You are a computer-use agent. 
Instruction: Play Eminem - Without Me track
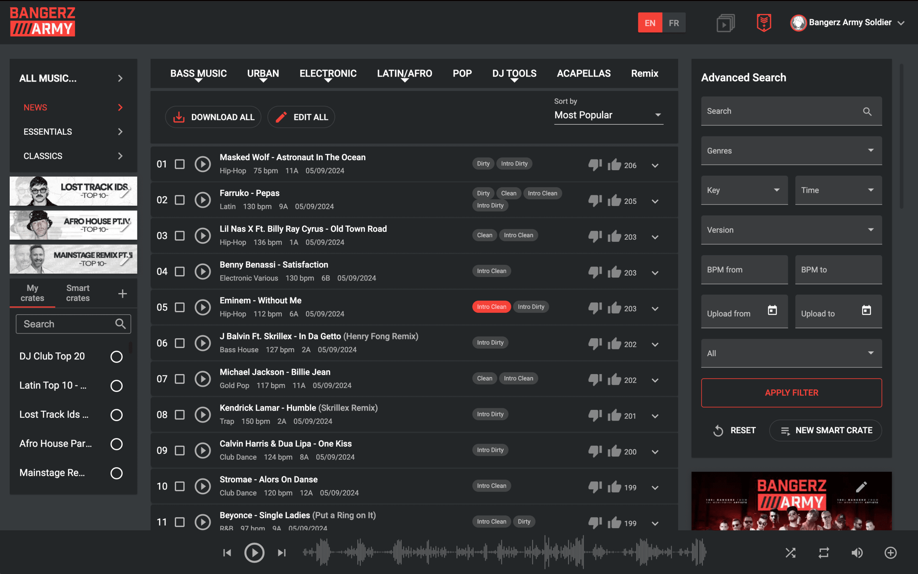tap(203, 307)
